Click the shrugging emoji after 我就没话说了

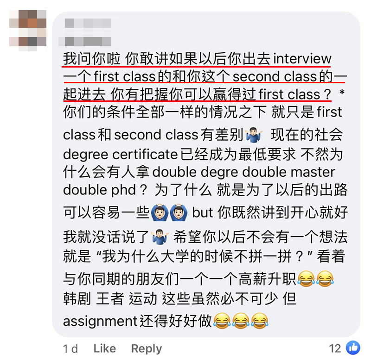click(160, 237)
